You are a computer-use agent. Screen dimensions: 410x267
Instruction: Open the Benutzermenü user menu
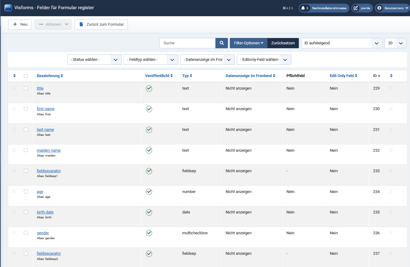coord(392,8)
